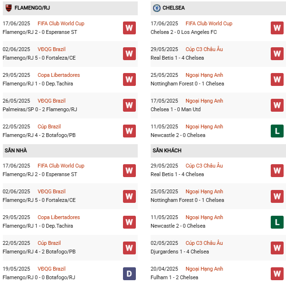This screenshot has height=284, width=286.
Task: Open Copa Libertadores link dated 29/05/2025 under Flamengo/RJ
Action: tap(59, 75)
